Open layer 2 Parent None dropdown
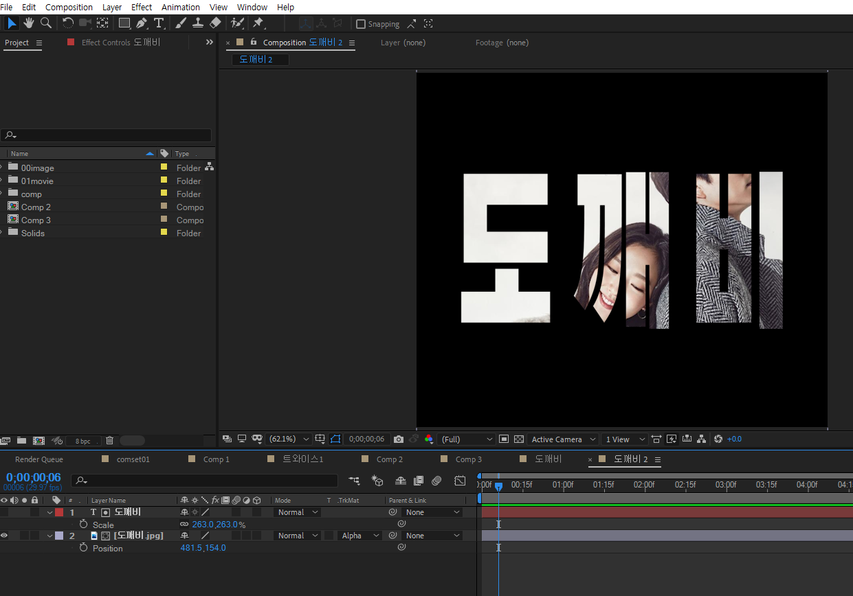This screenshot has height=596, width=853. click(432, 536)
